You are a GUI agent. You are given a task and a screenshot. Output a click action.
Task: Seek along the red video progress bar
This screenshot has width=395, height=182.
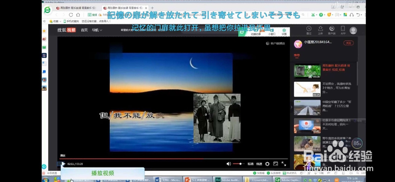173,159
